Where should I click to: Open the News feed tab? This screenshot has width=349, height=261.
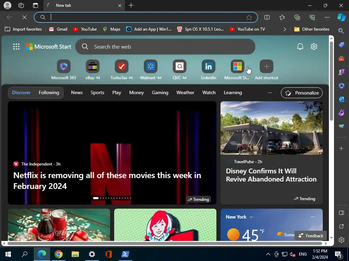pos(77,92)
